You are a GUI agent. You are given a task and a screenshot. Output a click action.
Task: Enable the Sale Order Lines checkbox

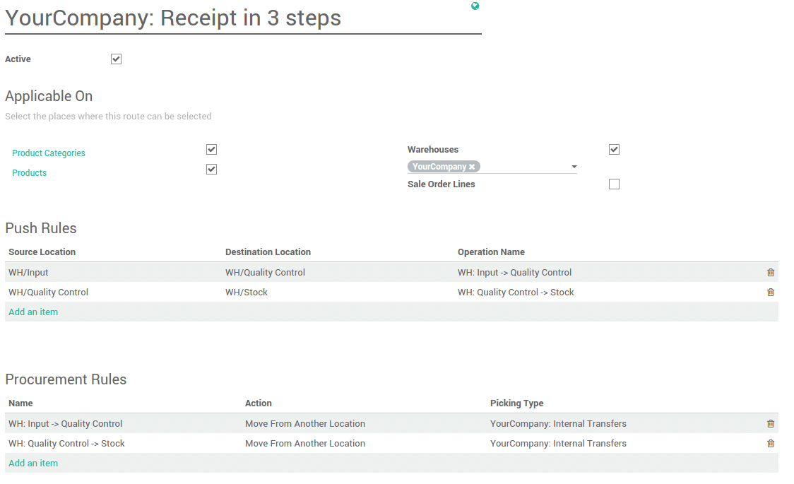click(614, 184)
